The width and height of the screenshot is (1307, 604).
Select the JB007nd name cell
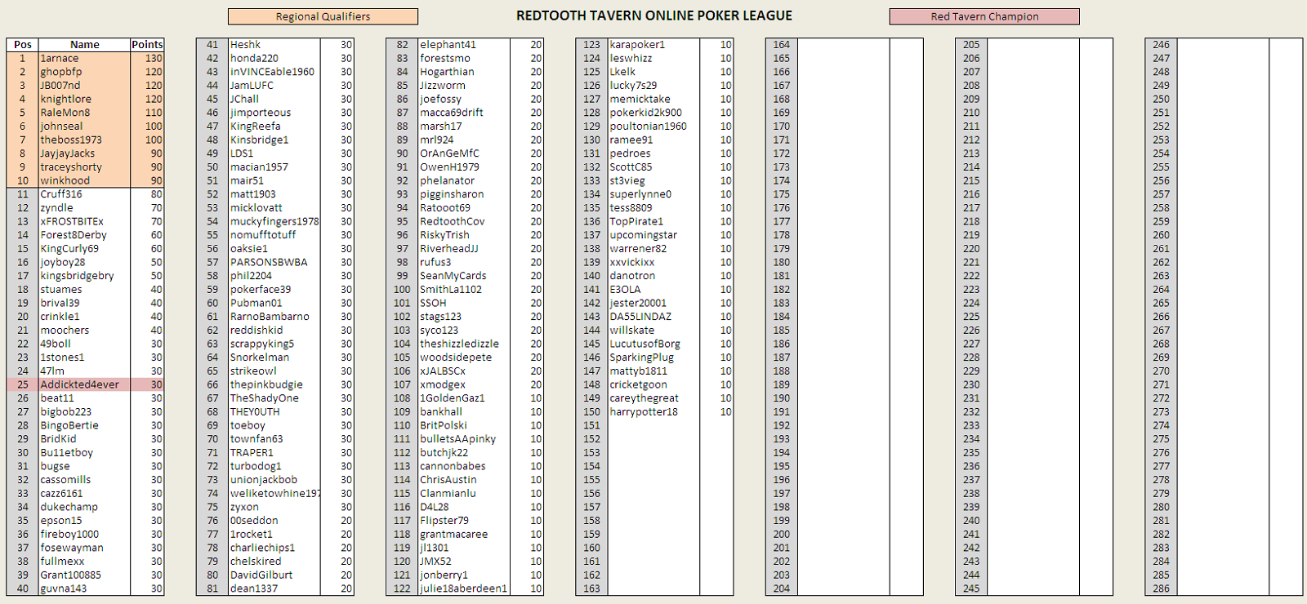pos(84,86)
